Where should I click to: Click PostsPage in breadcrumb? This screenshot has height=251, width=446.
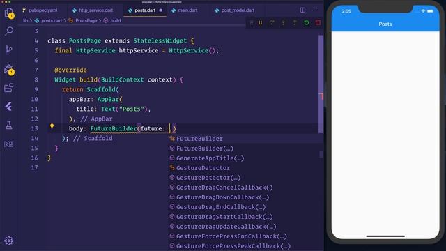pyautogui.click(x=86, y=20)
